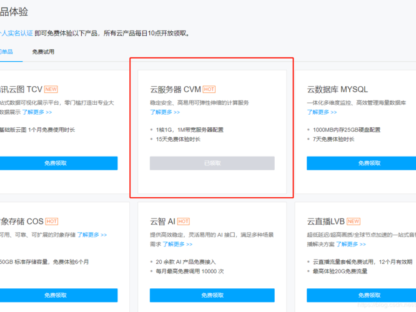Image resolution: width=416 pixels, height=312 pixels.
Task: Open 了解更多 link under 云智 AI
Action: tap(177, 244)
